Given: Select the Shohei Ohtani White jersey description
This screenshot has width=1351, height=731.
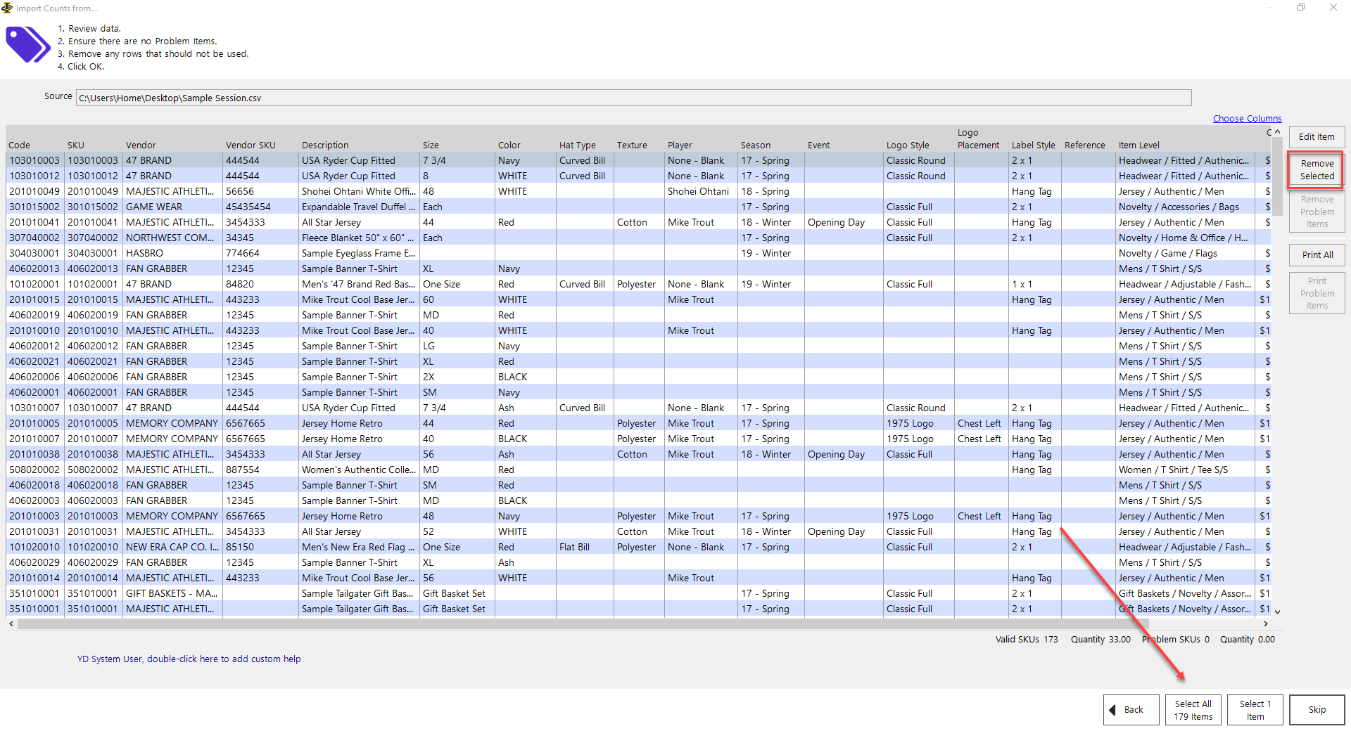Looking at the screenshot, I should click(x=359, y=192).
